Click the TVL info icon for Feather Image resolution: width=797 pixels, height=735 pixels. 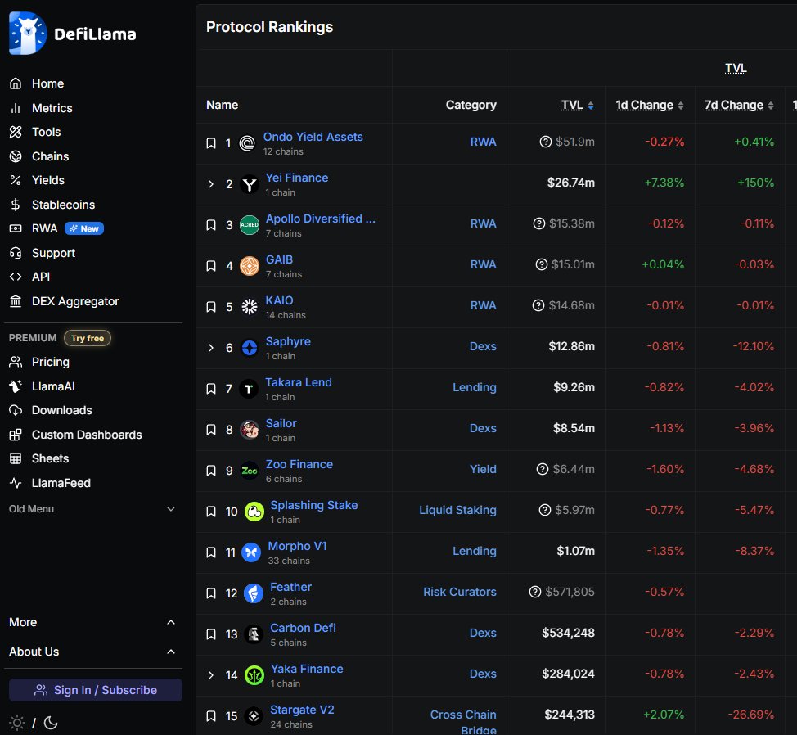[x=534, y=592]
